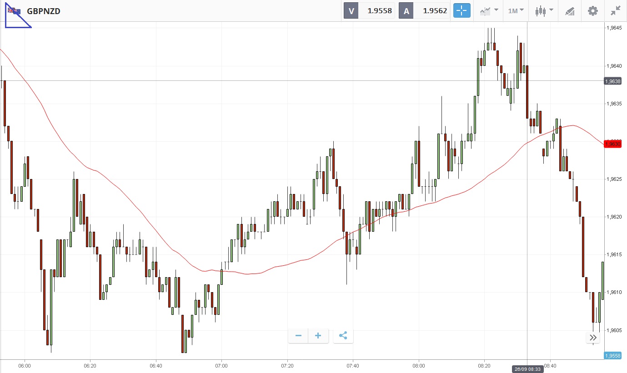The height and width of the screenshot is (373, 627).
Task: Toggle the crosshair cursor tool
Action: (x=461, y=10)
